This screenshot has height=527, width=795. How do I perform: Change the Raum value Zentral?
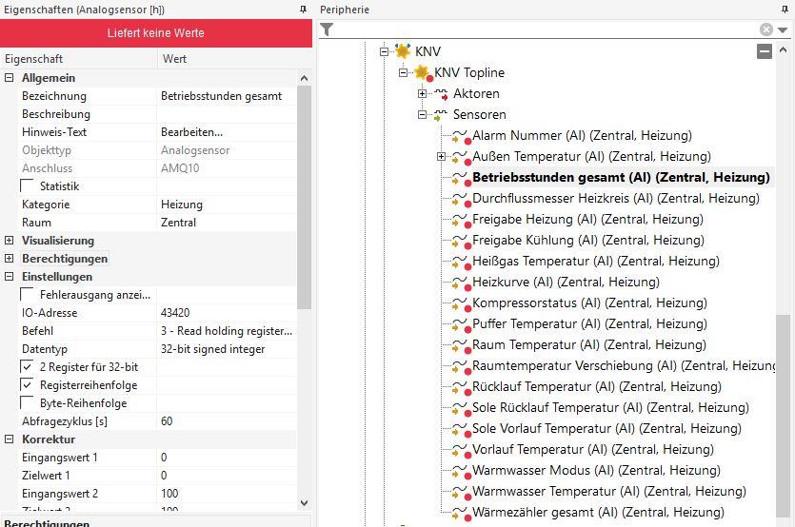(227, 223)
